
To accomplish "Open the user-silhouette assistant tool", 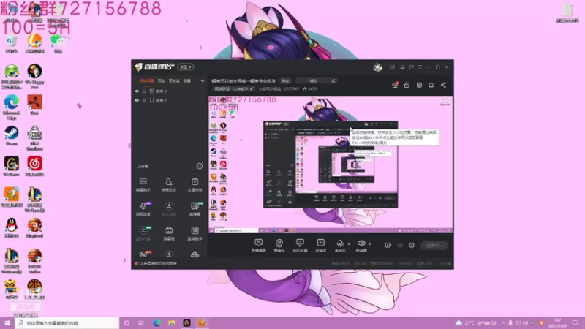I will tap(169, 185).
